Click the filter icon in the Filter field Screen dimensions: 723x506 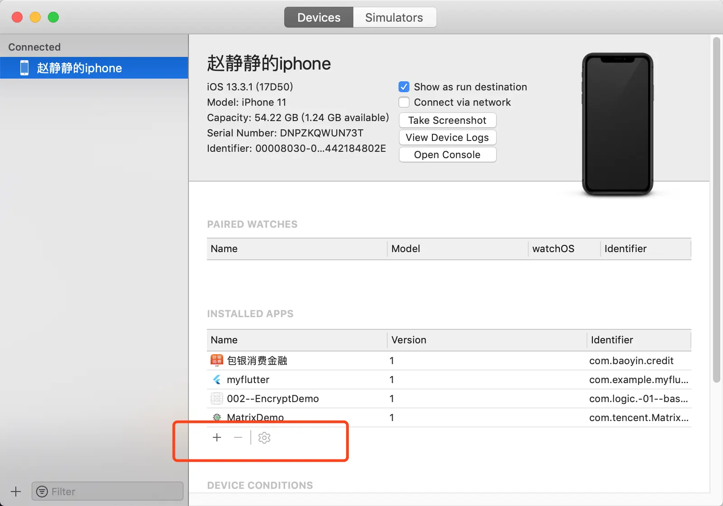click(x=42, y=492)
